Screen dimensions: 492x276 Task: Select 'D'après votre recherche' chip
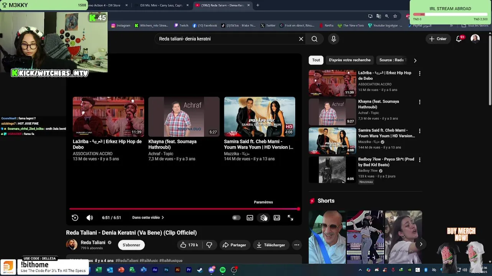tap(350, 60)
